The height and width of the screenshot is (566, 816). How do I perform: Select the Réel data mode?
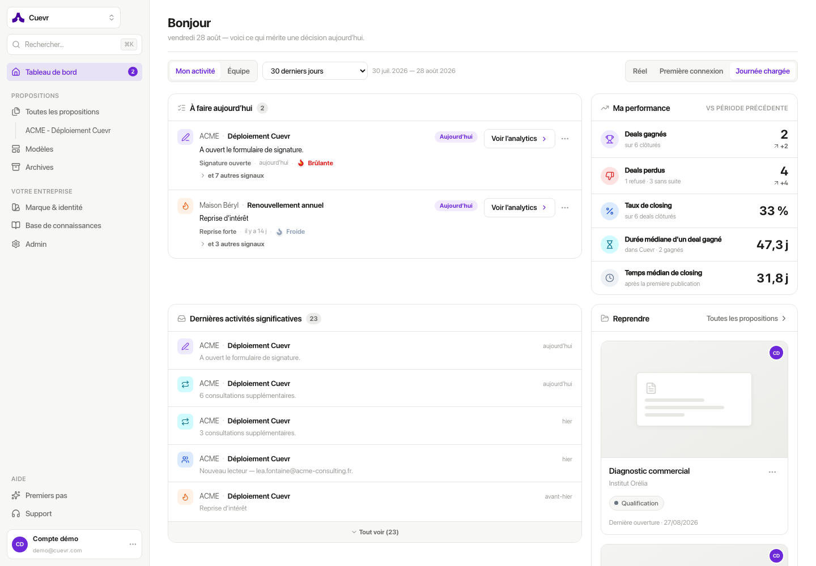(640, 71)
